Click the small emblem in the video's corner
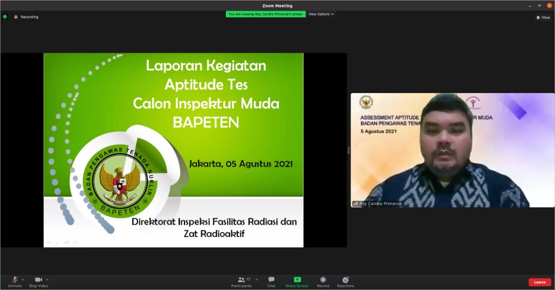This screenshot has height=290, width=555. 366,103
